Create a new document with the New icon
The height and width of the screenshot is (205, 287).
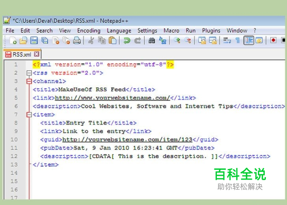coord(13,41)
